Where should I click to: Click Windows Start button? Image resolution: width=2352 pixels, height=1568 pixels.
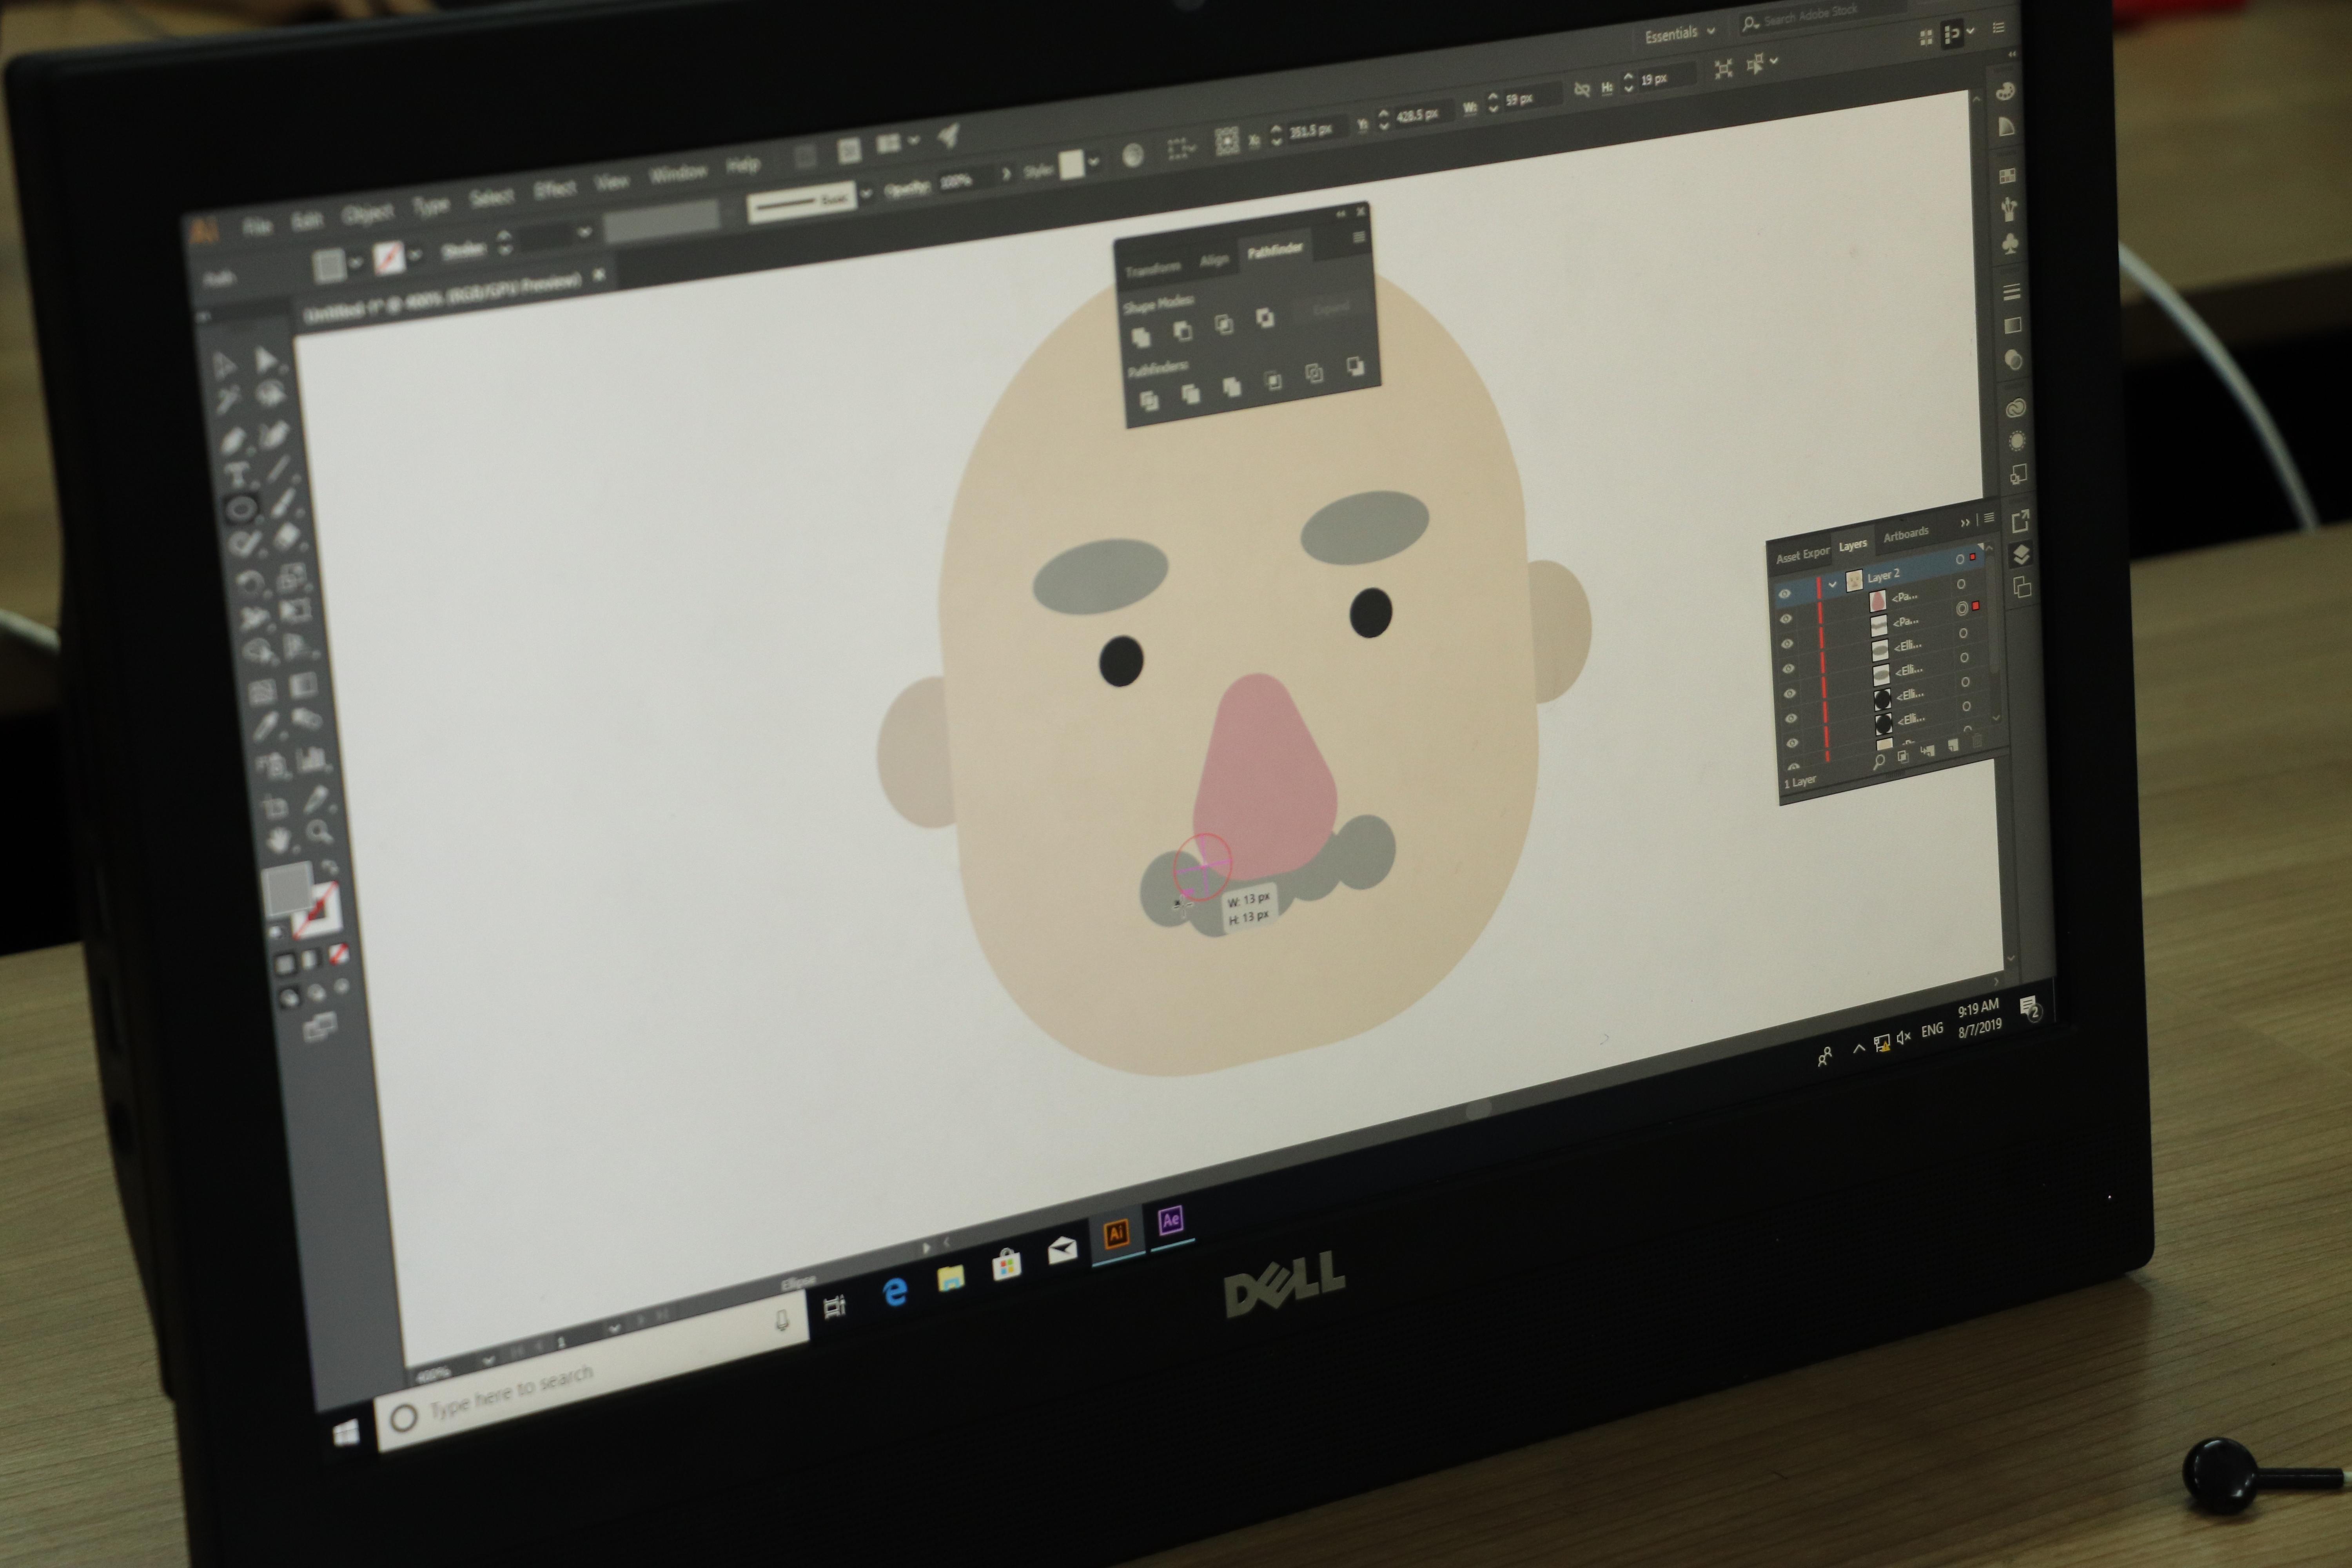coord(346,1433)
